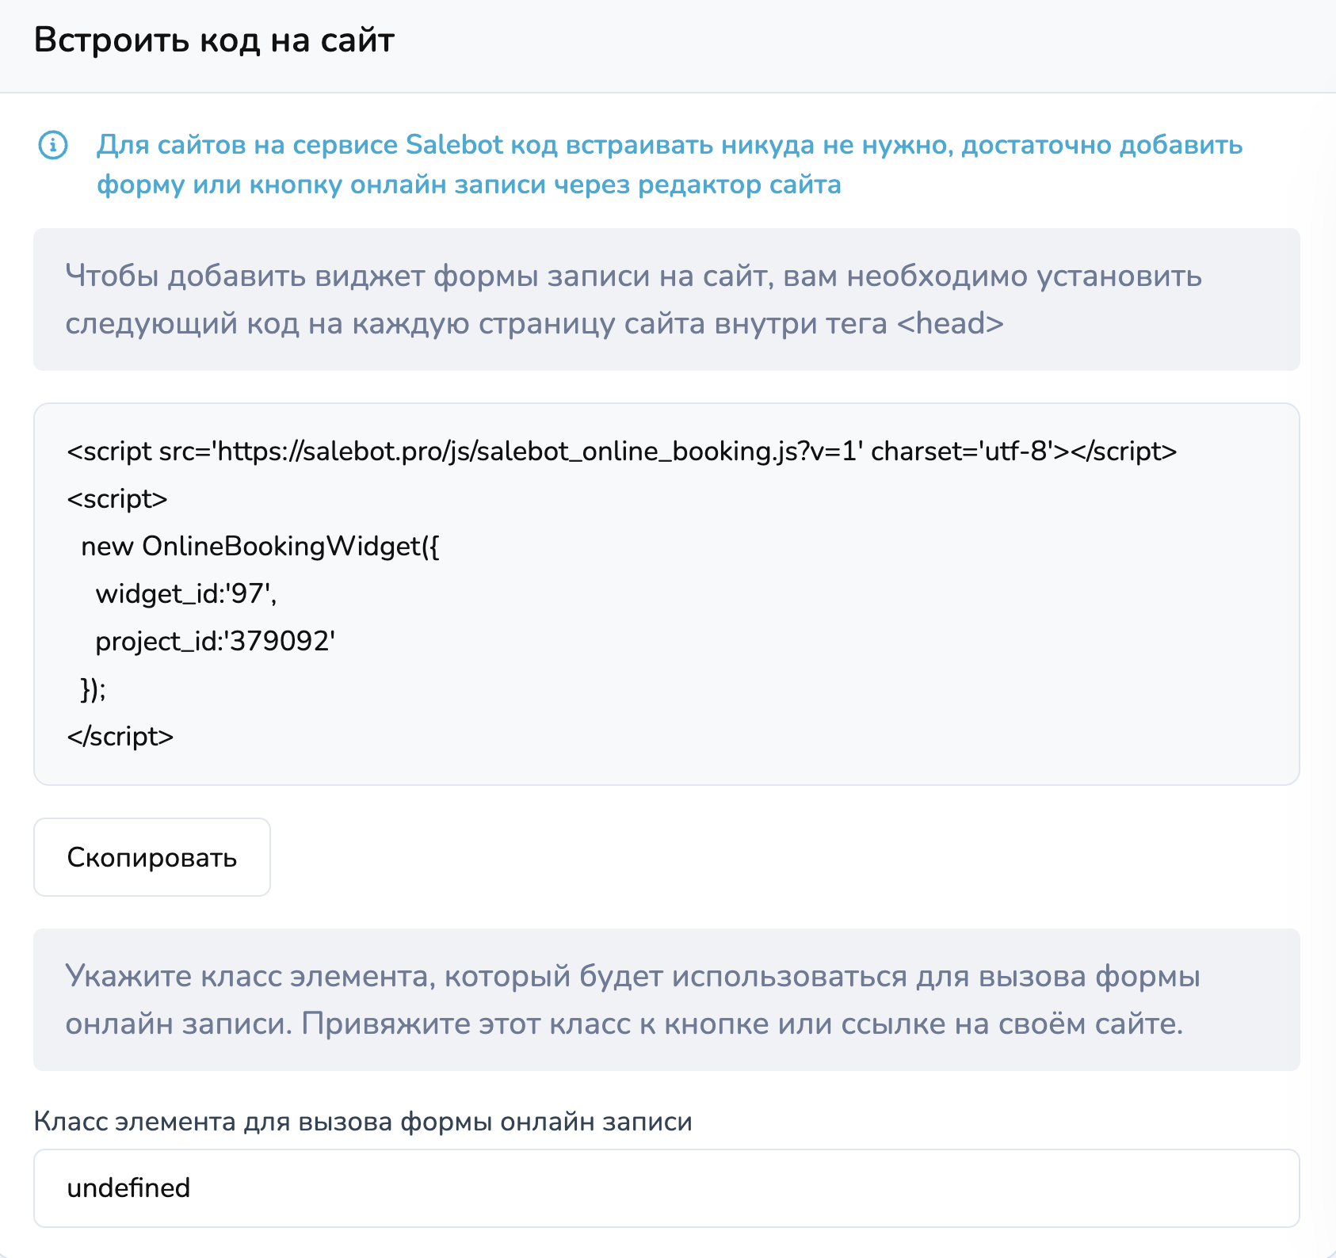The image size is (1336, 1258).
Task: Click the gray hint starting with Чтобы добавить
Action: (632, 276)
